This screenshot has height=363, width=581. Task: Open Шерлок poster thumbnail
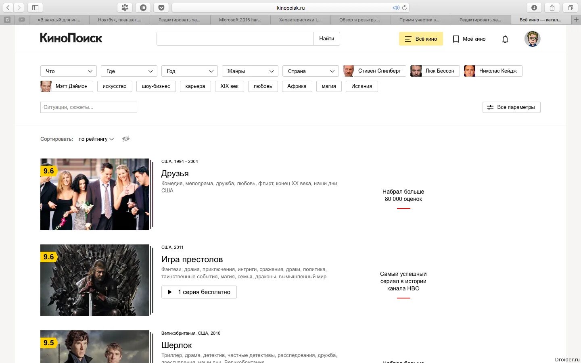click(x=95, y=346)
